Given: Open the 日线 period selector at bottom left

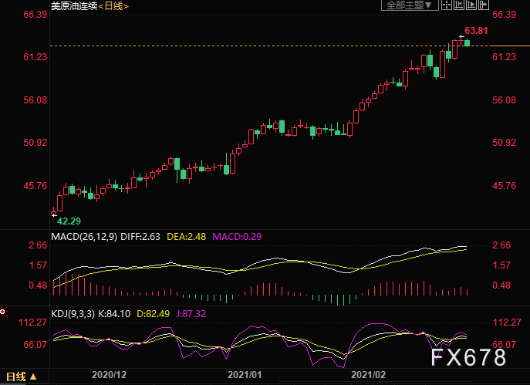Looking at the screenshot, I should [21, 377].
